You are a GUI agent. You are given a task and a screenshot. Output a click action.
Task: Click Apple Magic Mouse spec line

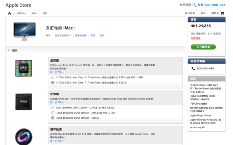(x=201, y=116)
